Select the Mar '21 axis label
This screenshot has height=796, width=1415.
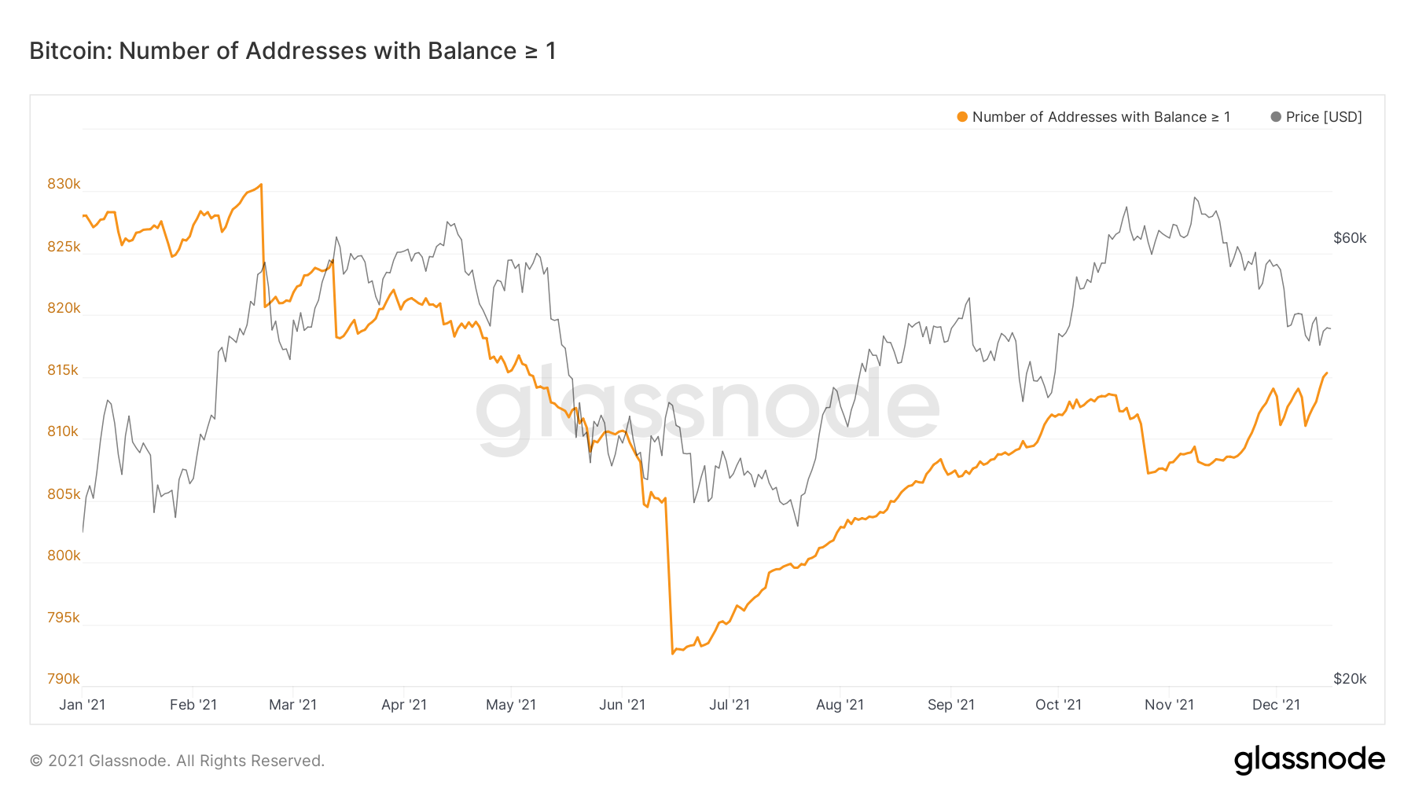pos(293,705)
